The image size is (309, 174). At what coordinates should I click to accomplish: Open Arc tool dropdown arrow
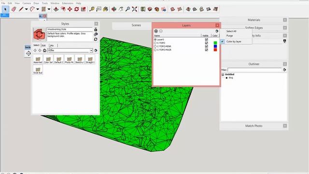point(38,9)
